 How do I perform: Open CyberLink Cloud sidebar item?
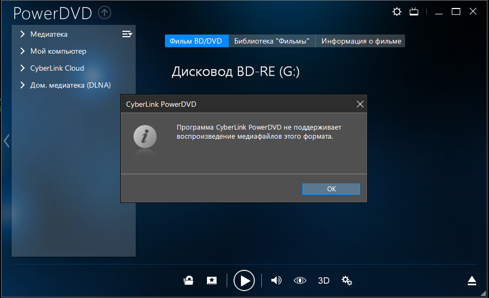pyautogui.click(x=57, y=68)
